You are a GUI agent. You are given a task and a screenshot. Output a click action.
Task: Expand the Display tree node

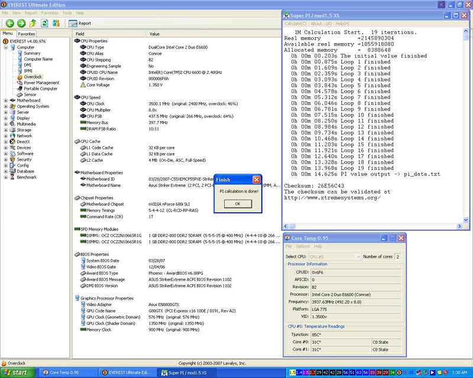(x=6, y=118)
